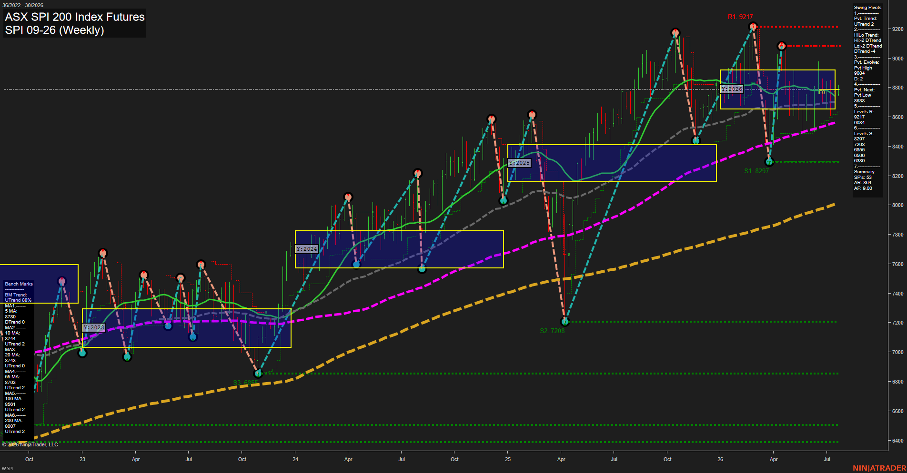This screenshot has height=473, width=907.
Task: Click the Summary section in Swing Pivots
Action: (864, 180)
